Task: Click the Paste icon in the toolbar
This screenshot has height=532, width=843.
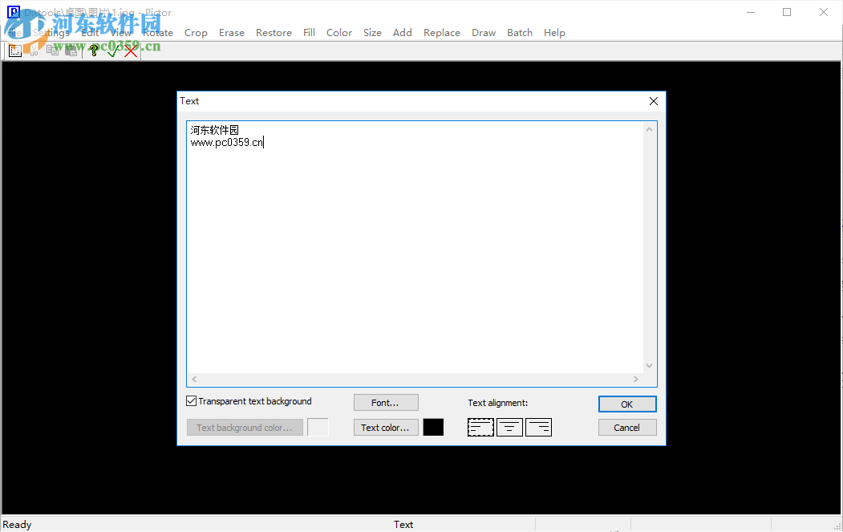Action: [71, 50]
